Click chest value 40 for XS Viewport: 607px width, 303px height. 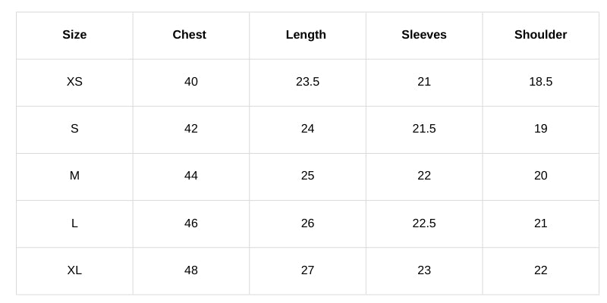tap(191, 82)
